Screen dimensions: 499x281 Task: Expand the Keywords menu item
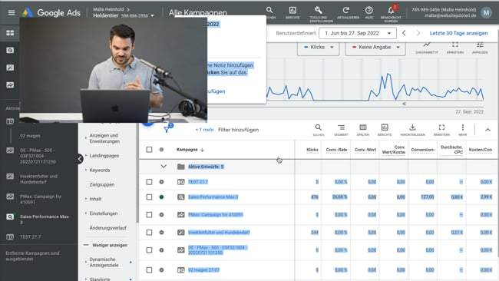100,170
